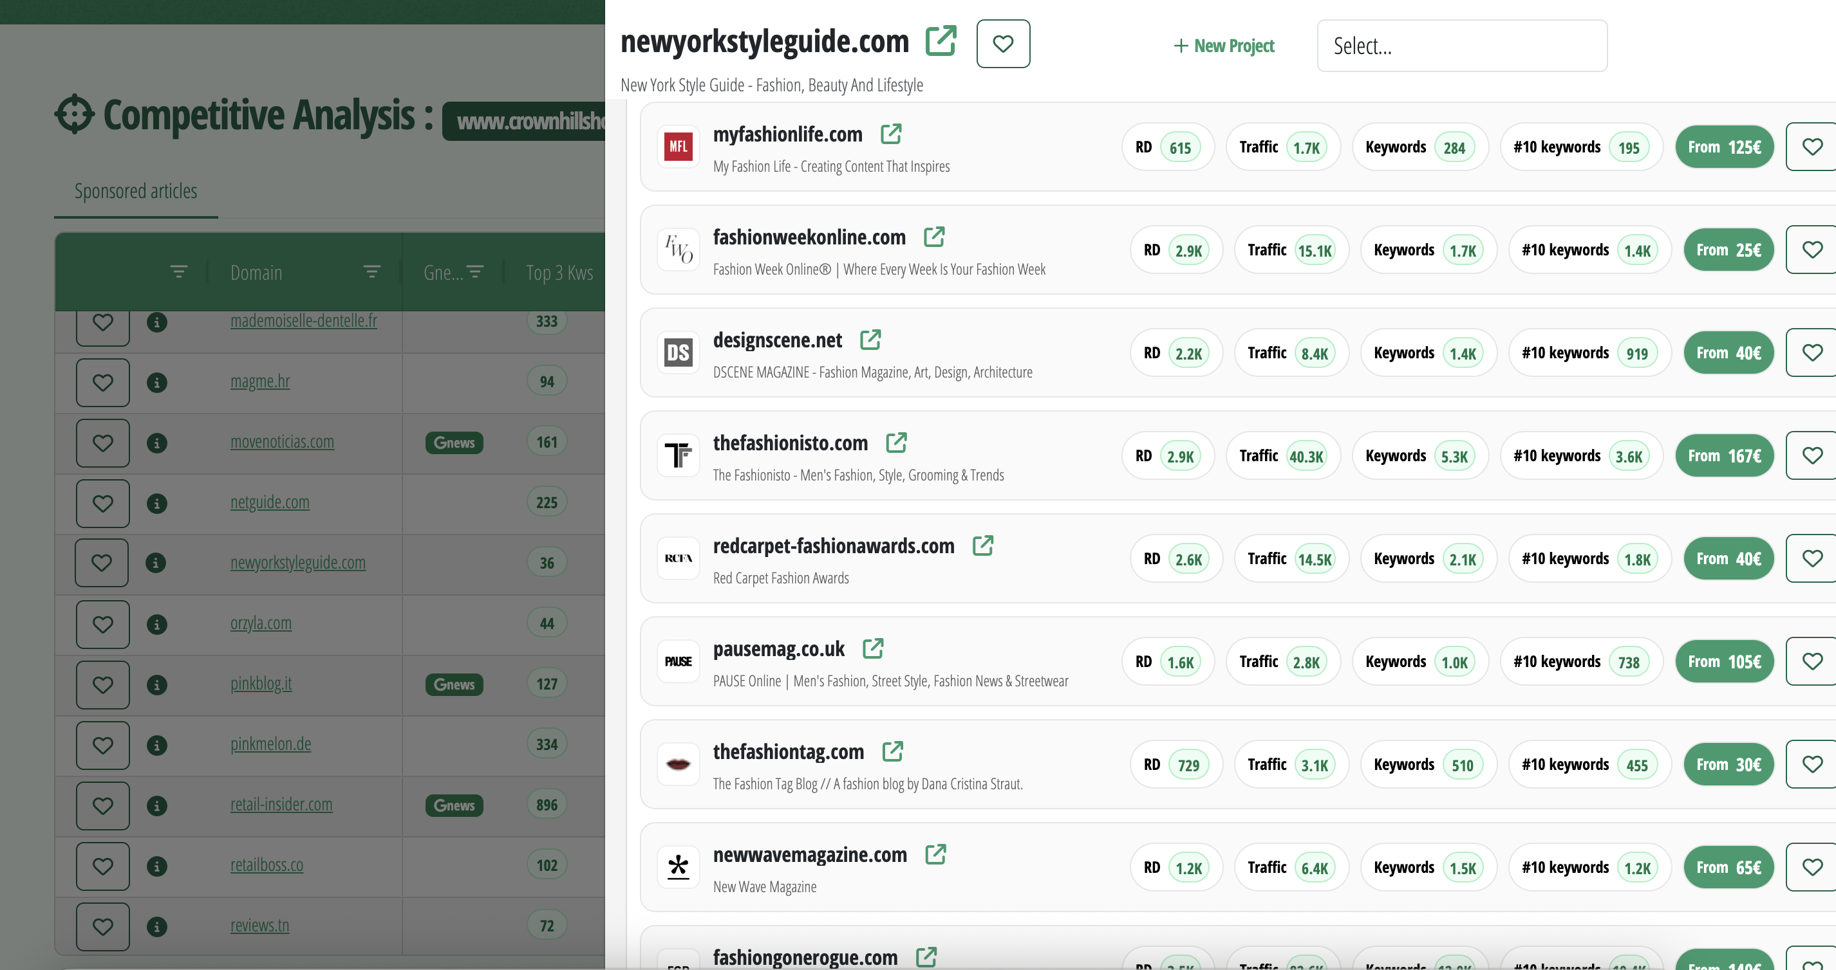
Task: Click RD 2.9K metric for fashionweekonline.com
Action: pyautogui.click(x=1176, y=250)
